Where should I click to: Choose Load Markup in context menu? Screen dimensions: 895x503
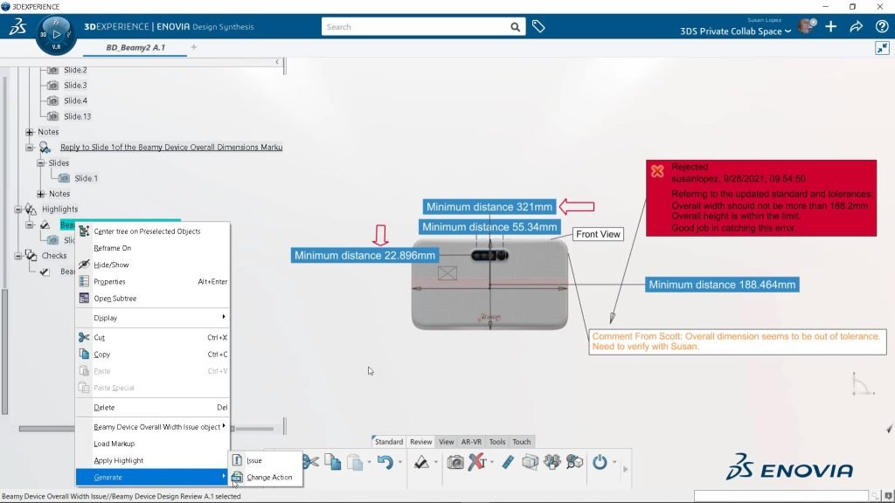click(x=152, y=444)
